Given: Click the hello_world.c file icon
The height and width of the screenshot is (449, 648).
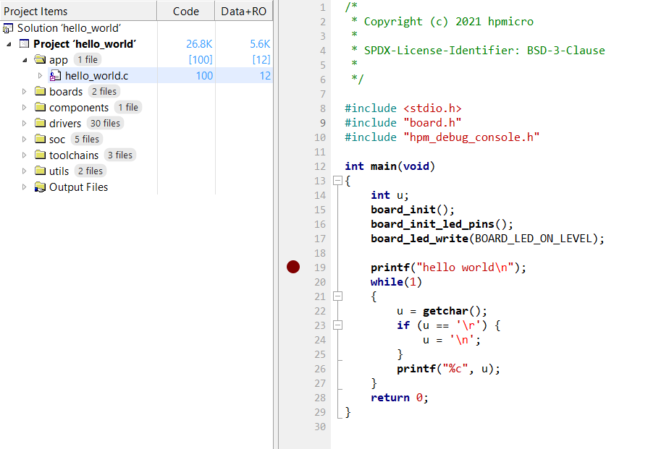Looking at the screenshot, I should 55,75.
